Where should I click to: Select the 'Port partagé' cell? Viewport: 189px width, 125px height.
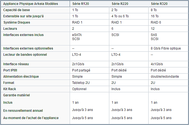[81, 70]
